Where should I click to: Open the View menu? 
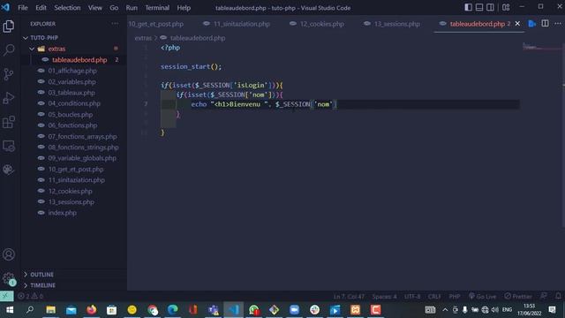coord(95,8)
